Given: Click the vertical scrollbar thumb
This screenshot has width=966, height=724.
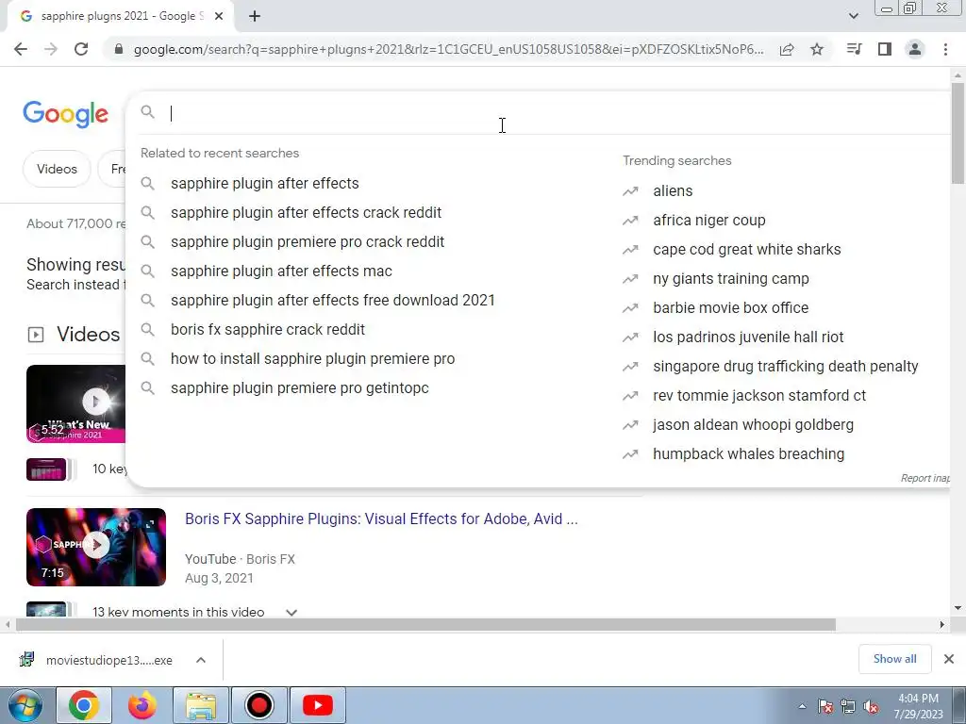Looking at the screenshot, I should coord(958,132).
